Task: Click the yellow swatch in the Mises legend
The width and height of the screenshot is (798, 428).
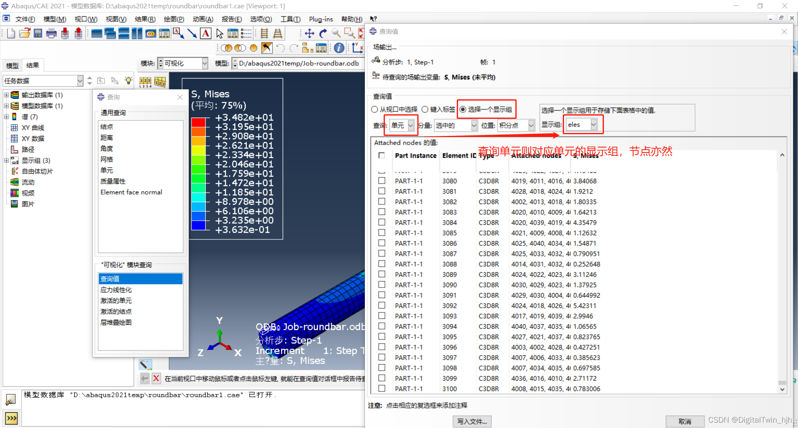Action: pyautogui.click(x=199, y=150)
